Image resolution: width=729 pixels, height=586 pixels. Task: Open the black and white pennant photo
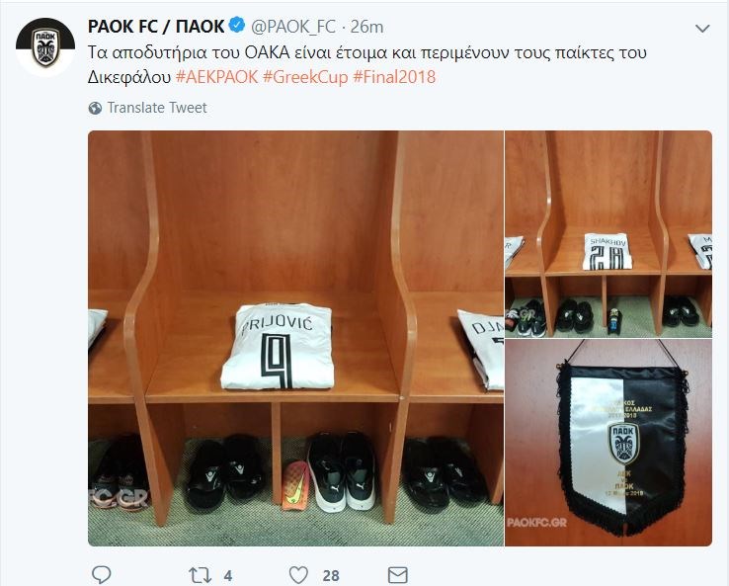(x=608, y=443)
